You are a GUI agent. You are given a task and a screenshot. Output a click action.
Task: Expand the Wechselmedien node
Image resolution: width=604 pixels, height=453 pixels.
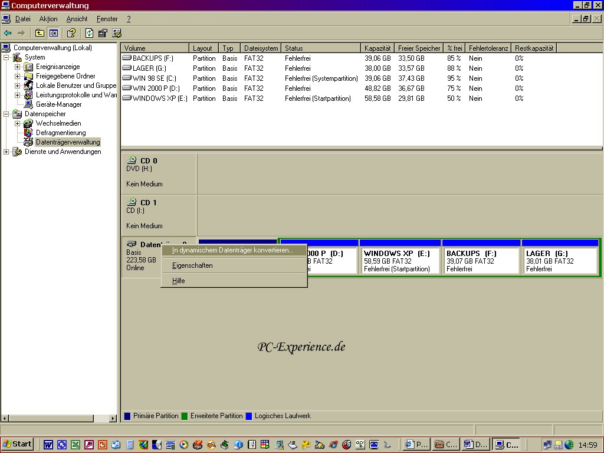17,123
